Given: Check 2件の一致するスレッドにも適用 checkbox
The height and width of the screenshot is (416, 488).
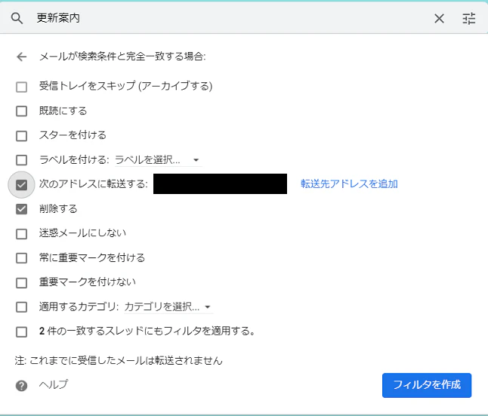Looking at the screenshot, I should pyautogui.click(x=21, y=331).
